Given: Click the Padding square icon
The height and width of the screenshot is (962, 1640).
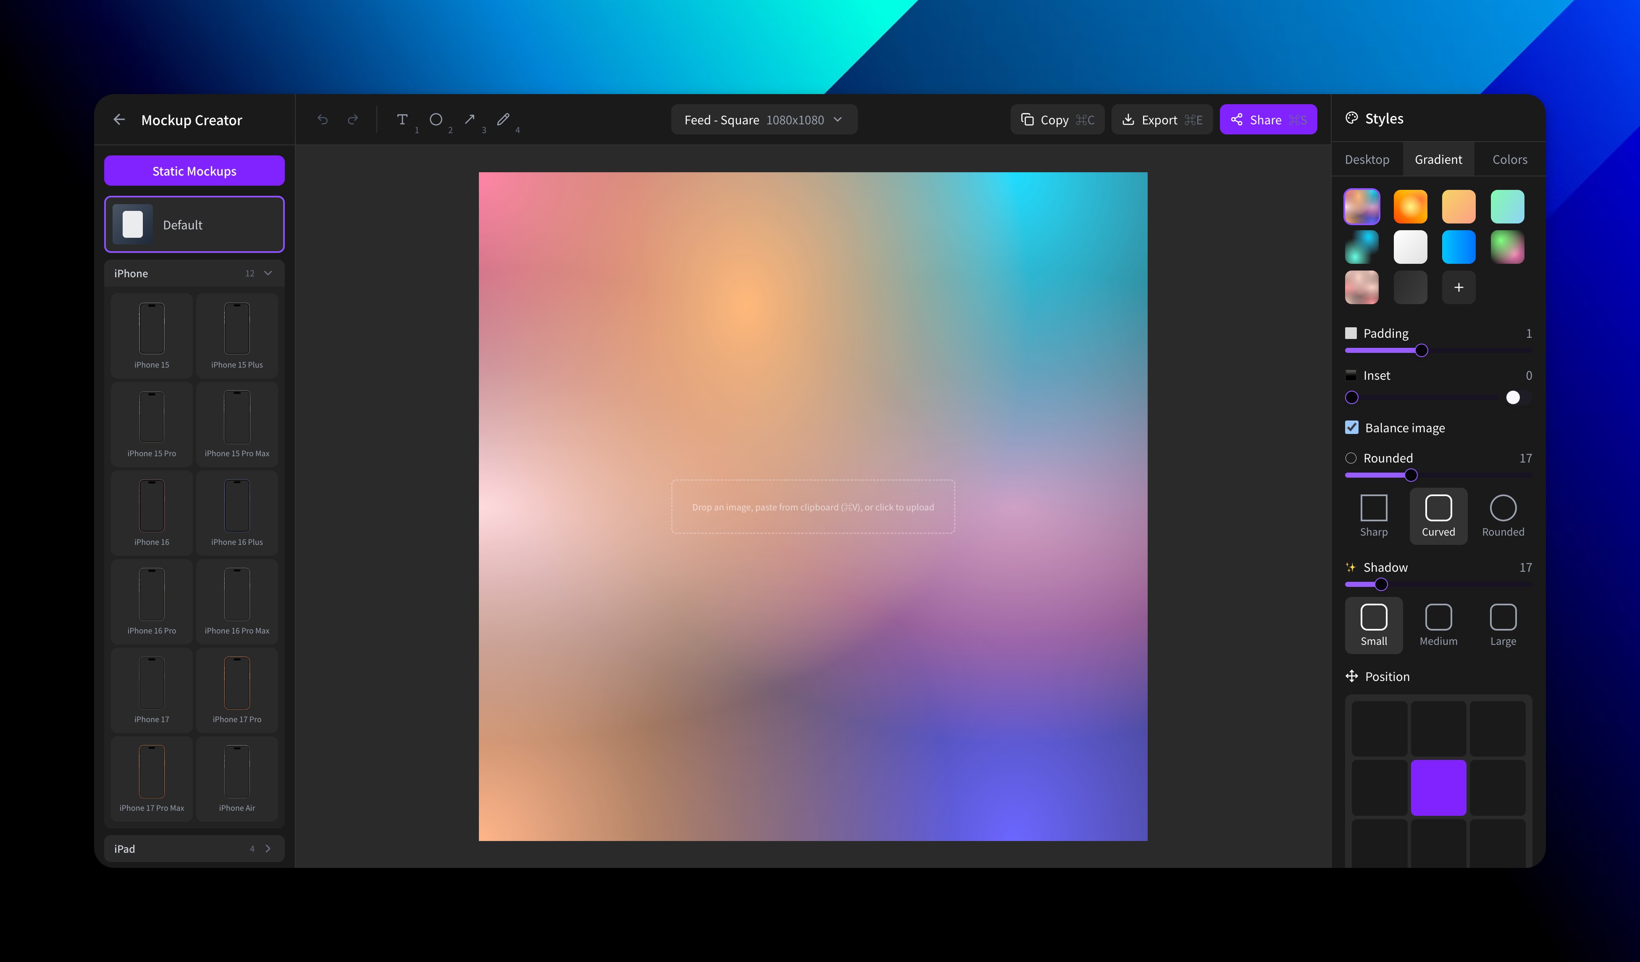Looking at the screenshot, I should (1351, 333).
